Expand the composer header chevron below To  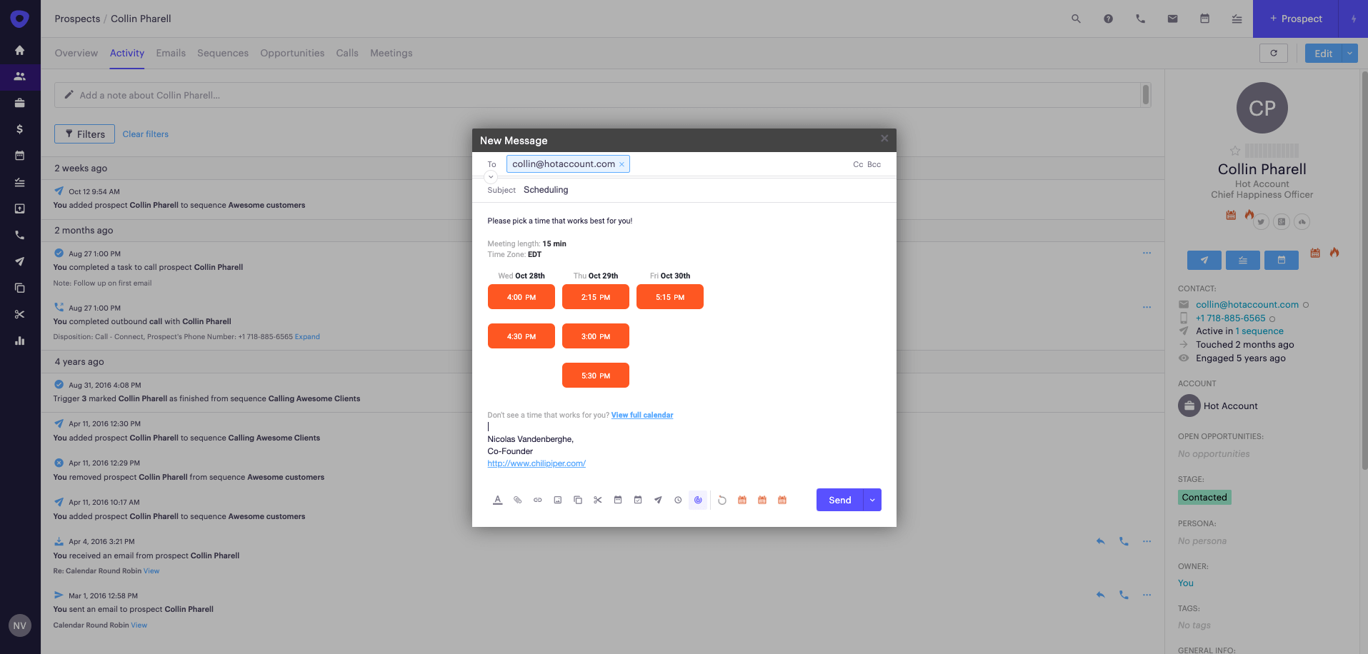pos(491,176)
